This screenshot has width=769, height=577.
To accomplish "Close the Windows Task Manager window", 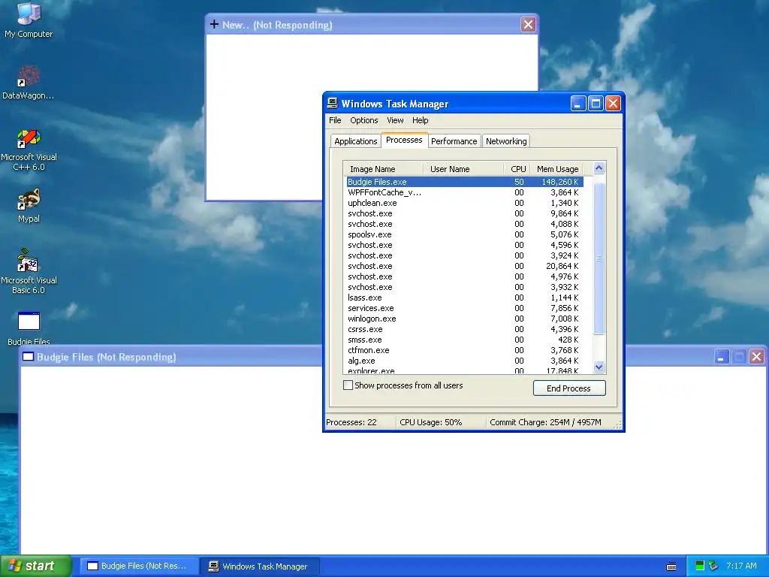I will [613, 103].
